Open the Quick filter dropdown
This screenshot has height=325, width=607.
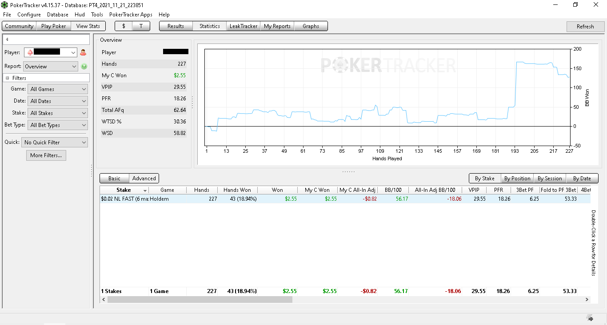55,143
